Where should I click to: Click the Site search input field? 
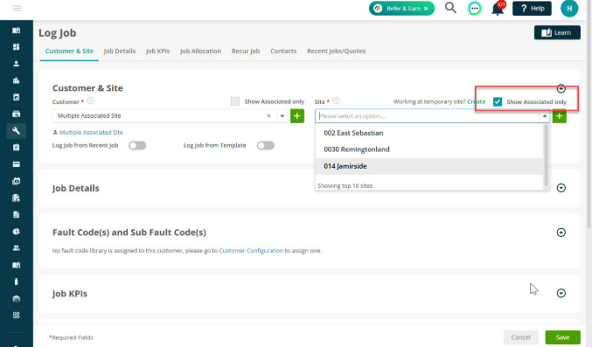point(428,116)
